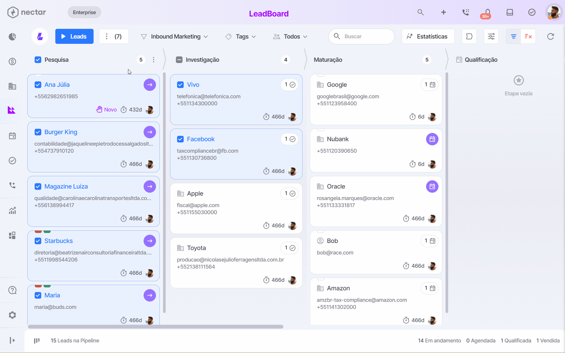Click the blue Leads button
The width and height of the screenshot is (565, 353).
click(74, 36)
